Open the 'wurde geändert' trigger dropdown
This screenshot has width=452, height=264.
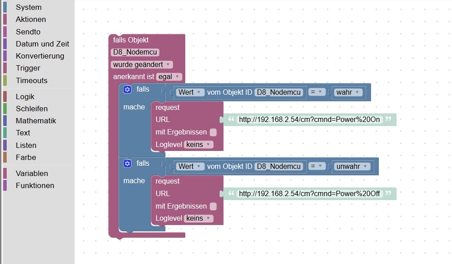point(142,64)
